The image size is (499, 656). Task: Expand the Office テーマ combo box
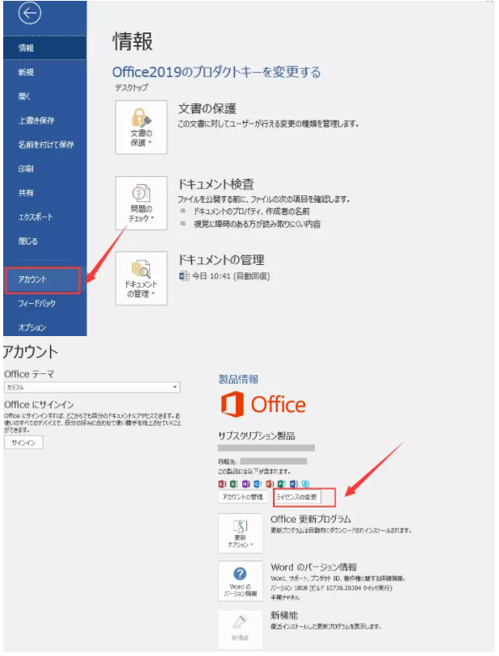(x=92, y=388)
